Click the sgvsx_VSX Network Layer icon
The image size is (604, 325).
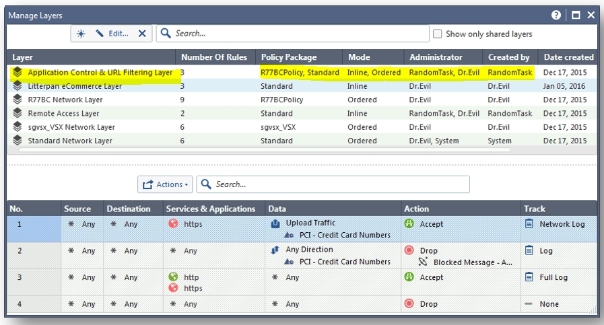point(18,127)
